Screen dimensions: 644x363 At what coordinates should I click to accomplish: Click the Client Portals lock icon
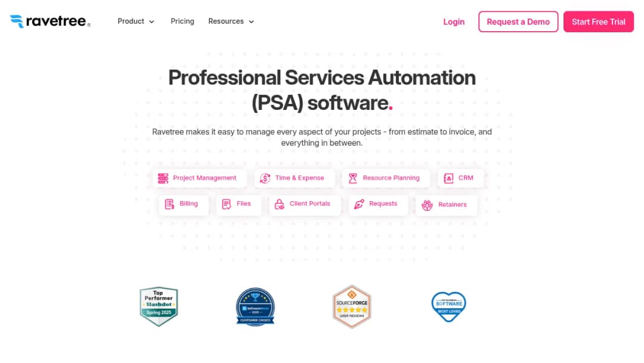pyautogui.click(x=279, y=204)
